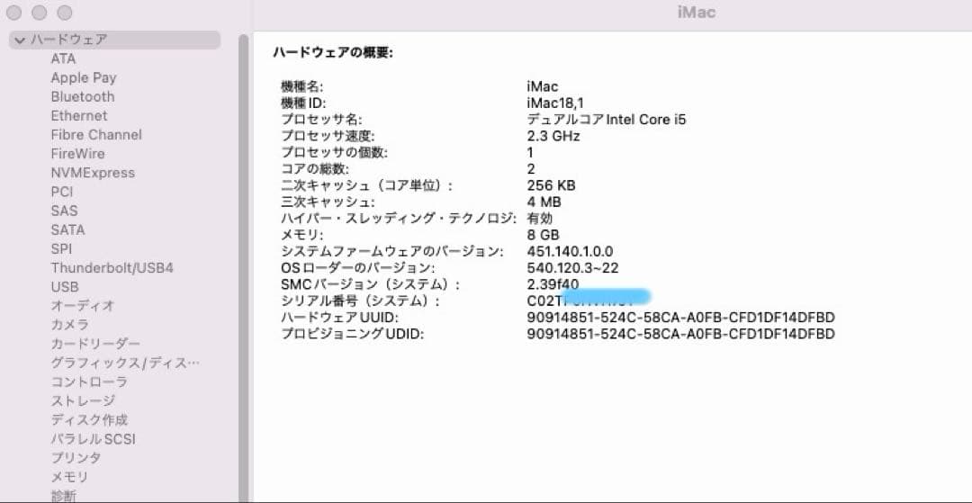
Task: Open SATA hardware info
Action: pos(67,229)
